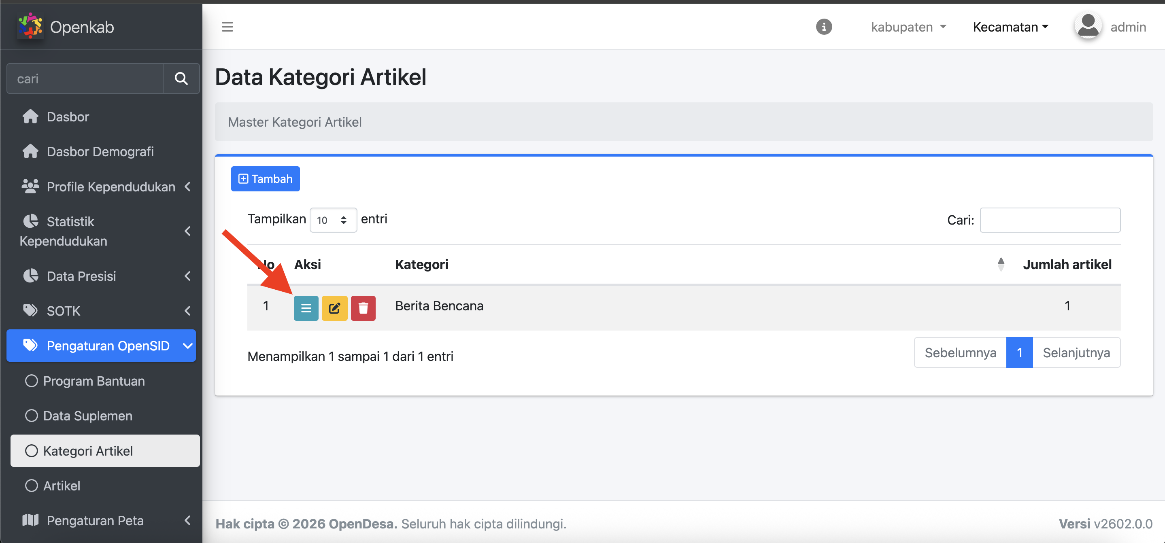Open Program Bantuan submenu item

pyautogui.click(x=94, y=381)
